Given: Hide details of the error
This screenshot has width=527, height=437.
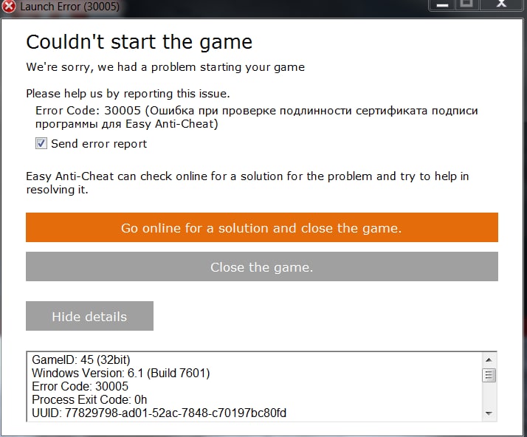Looking at the screenshot, I should [x=89, y=316].
